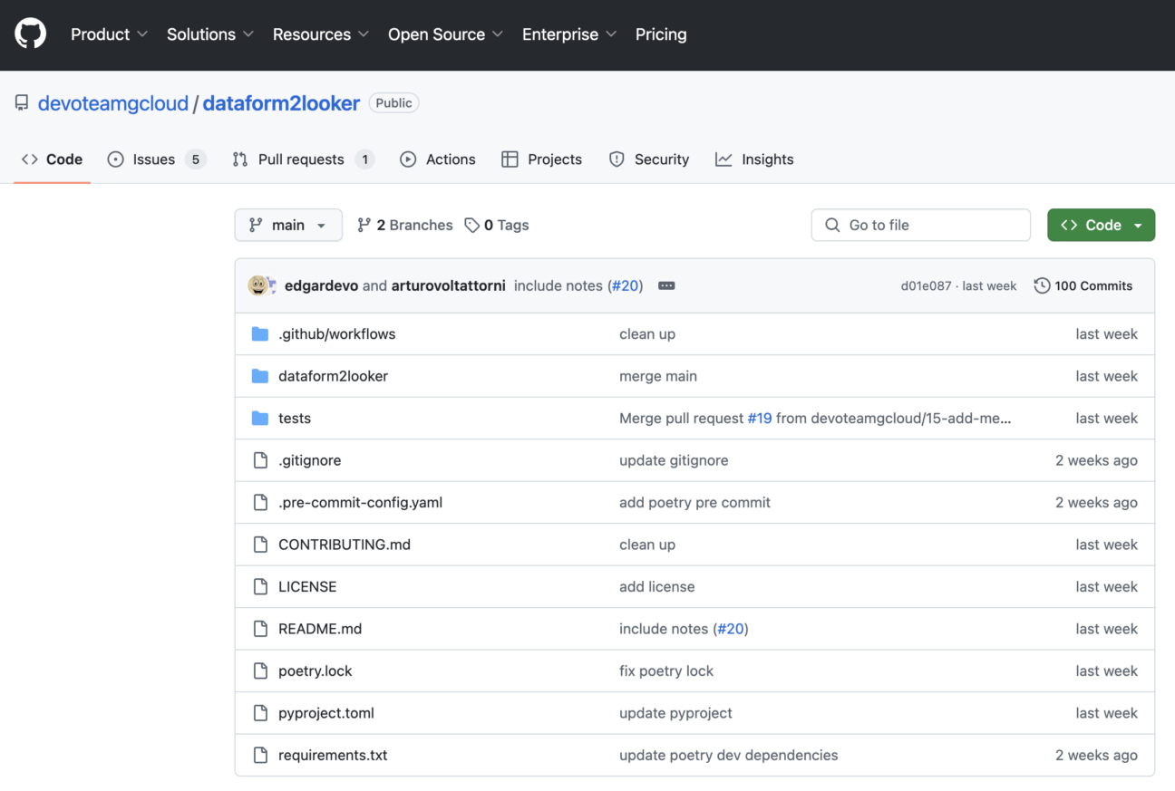This screenshot has width=1175, height=791.
Task: Click the magnifier icon in Go to file
Action: tap(832, 226)
